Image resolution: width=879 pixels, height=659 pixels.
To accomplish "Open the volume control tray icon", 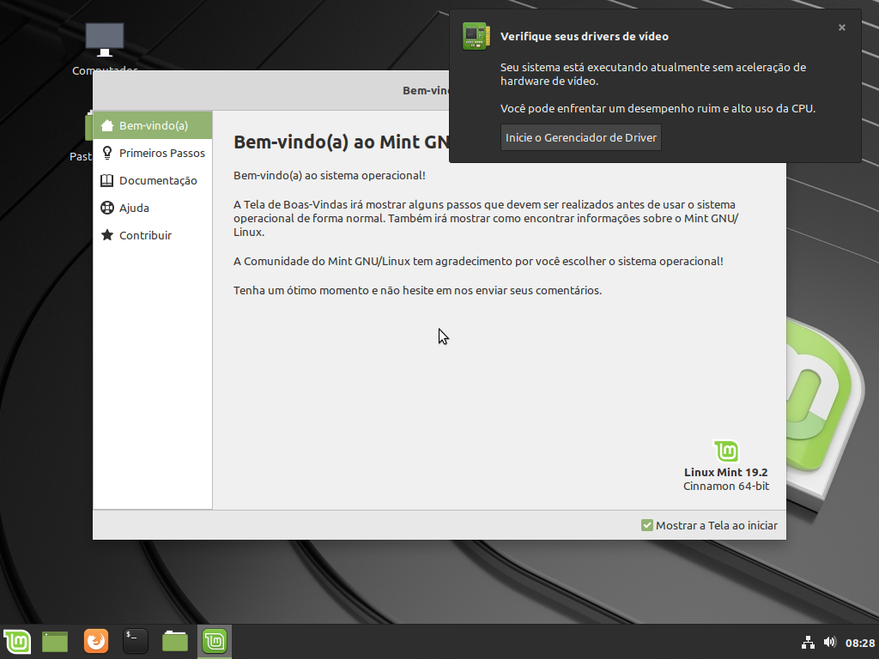I will coord(830,642).
